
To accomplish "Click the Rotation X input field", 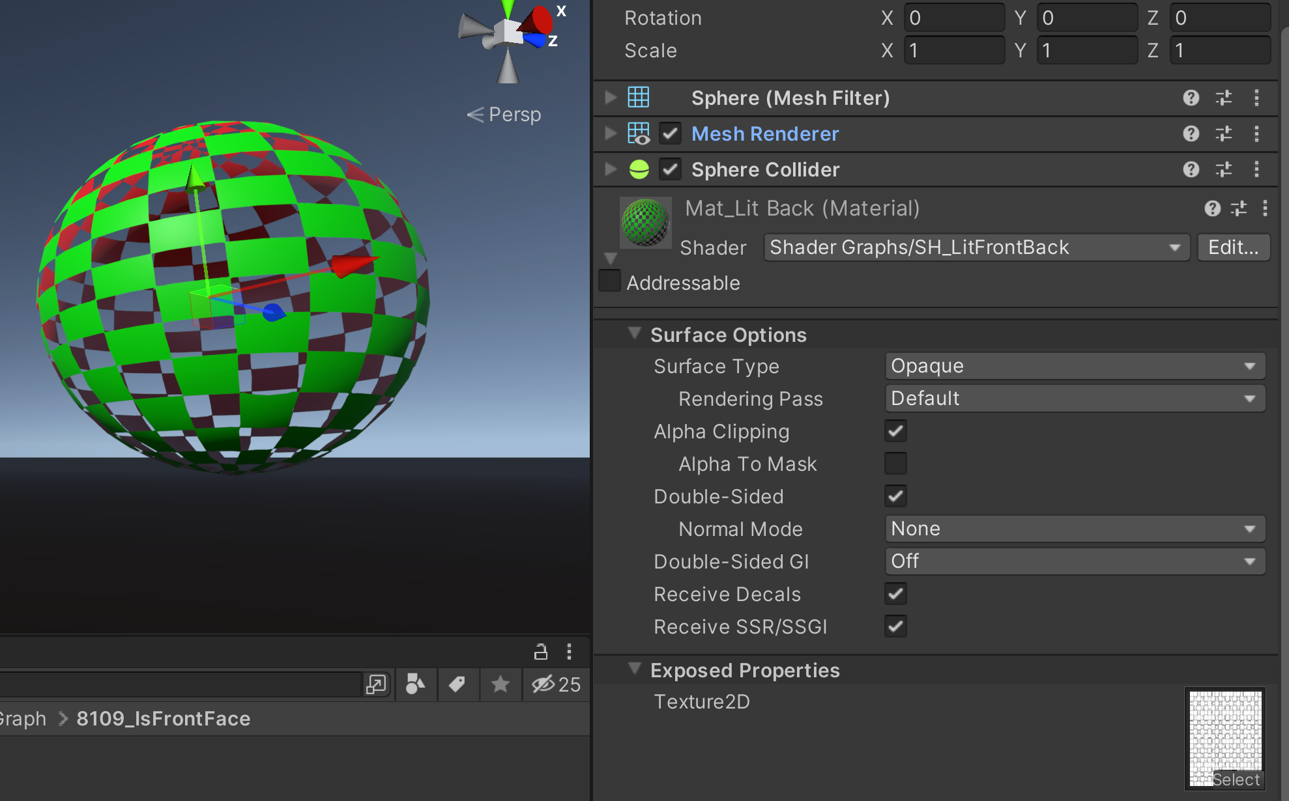I will (953, 18).
